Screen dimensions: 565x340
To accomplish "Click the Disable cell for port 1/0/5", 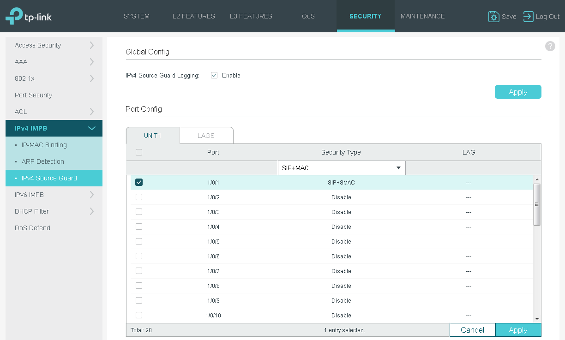I will click(341, 242).
